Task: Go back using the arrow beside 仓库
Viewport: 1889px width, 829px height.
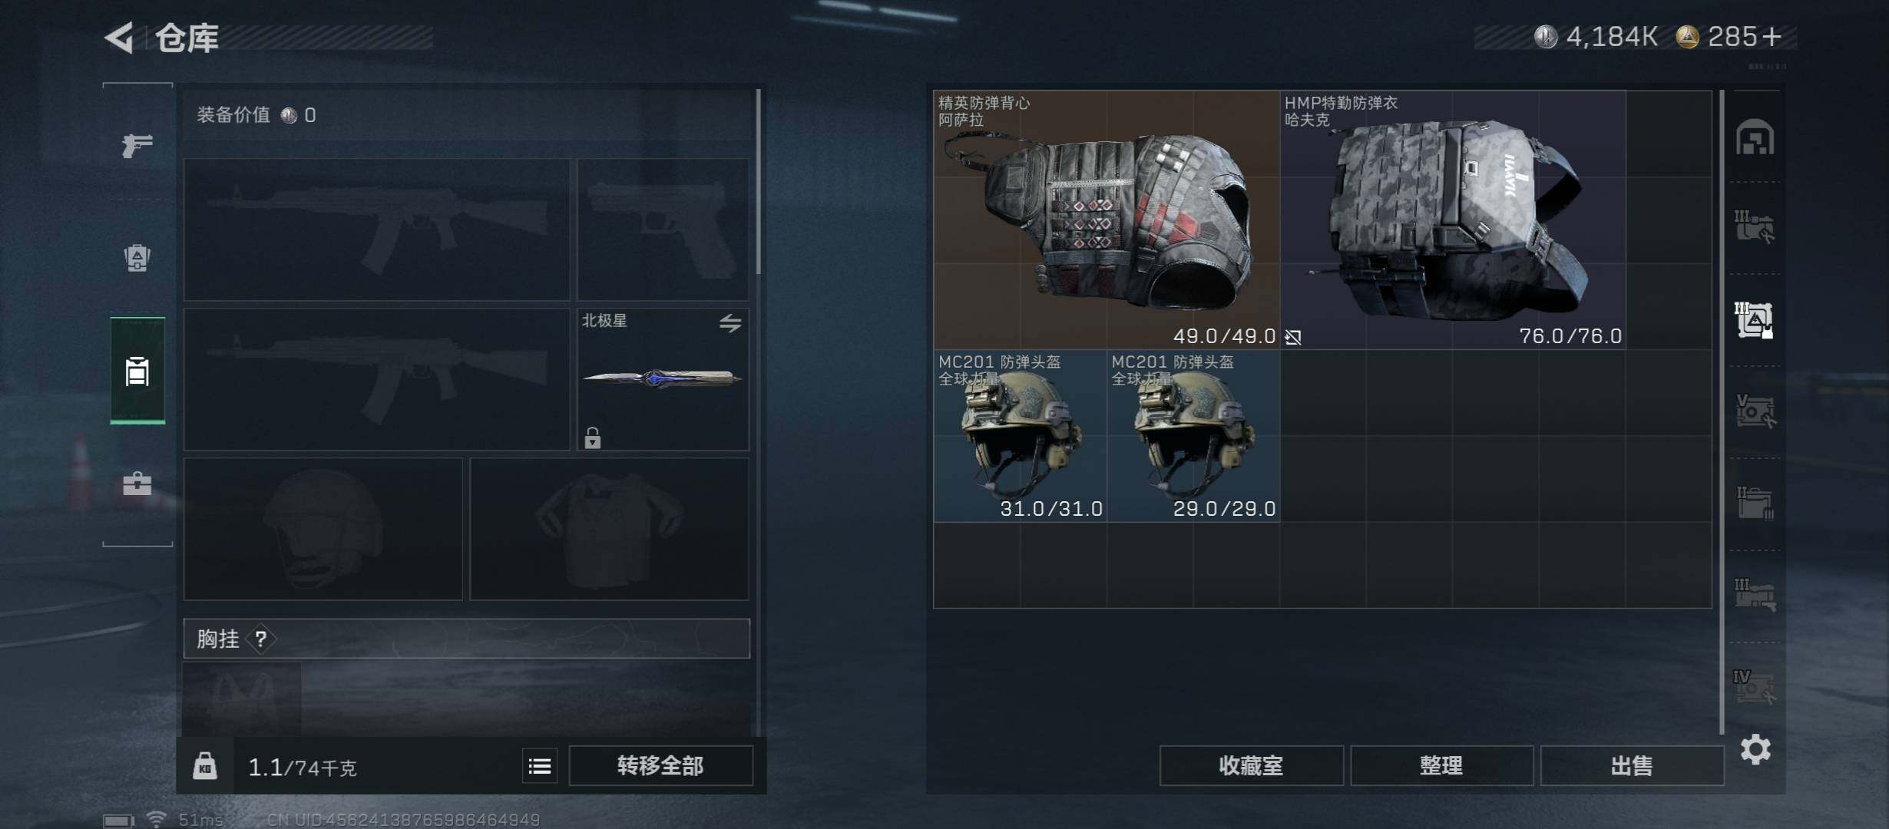Action: 120,37
